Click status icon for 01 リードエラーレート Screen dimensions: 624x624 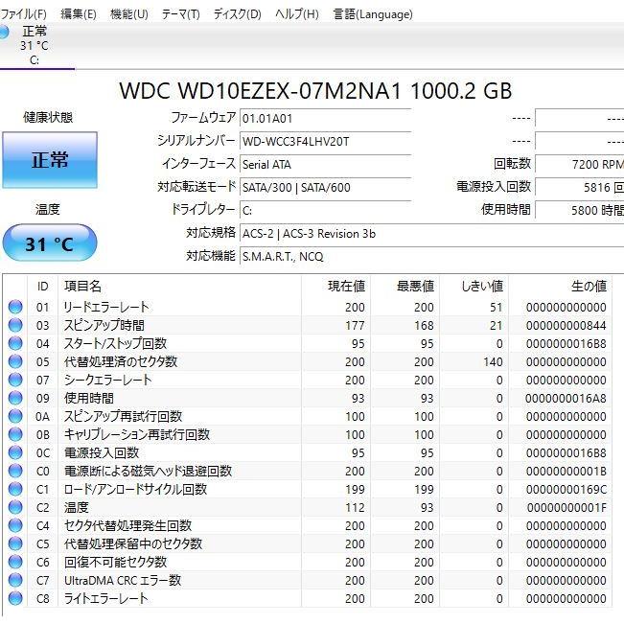pos(15,308)
